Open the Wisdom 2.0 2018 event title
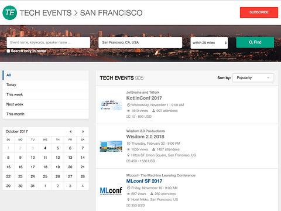This screenshot has width=281, height=211. tap(145, 137)
